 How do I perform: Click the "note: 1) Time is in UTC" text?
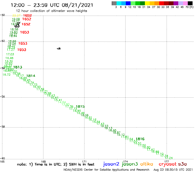[39, 164]
